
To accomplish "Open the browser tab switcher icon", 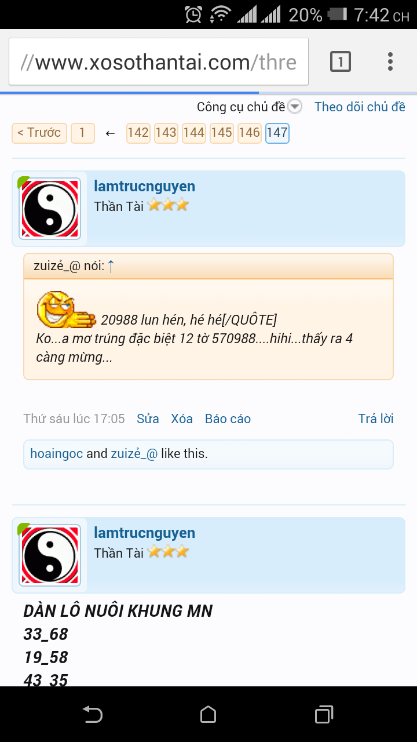I will [x=341, y=61].
